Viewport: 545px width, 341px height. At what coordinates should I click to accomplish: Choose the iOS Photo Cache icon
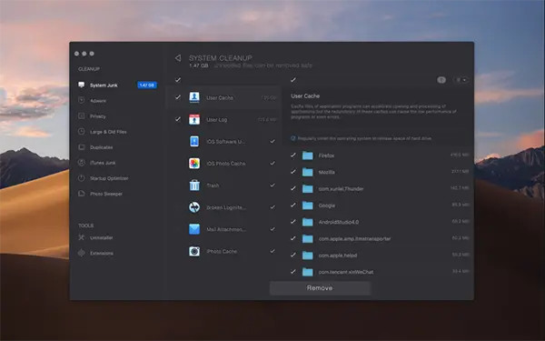194,163
